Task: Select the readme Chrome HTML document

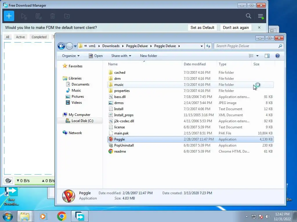Action: [190, 151]
